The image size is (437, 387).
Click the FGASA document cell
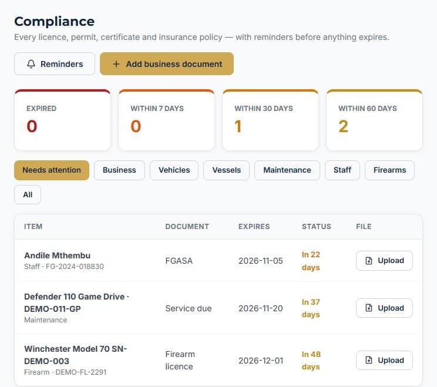click(x=179, y=261)
